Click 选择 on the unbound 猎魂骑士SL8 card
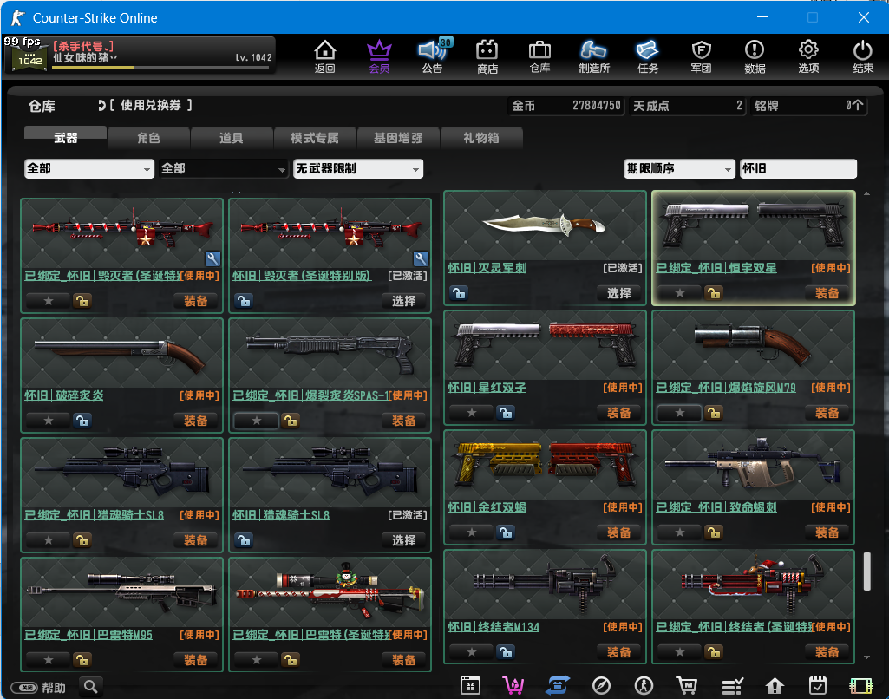The image size is (889, 699). click(x=403, y=540)
